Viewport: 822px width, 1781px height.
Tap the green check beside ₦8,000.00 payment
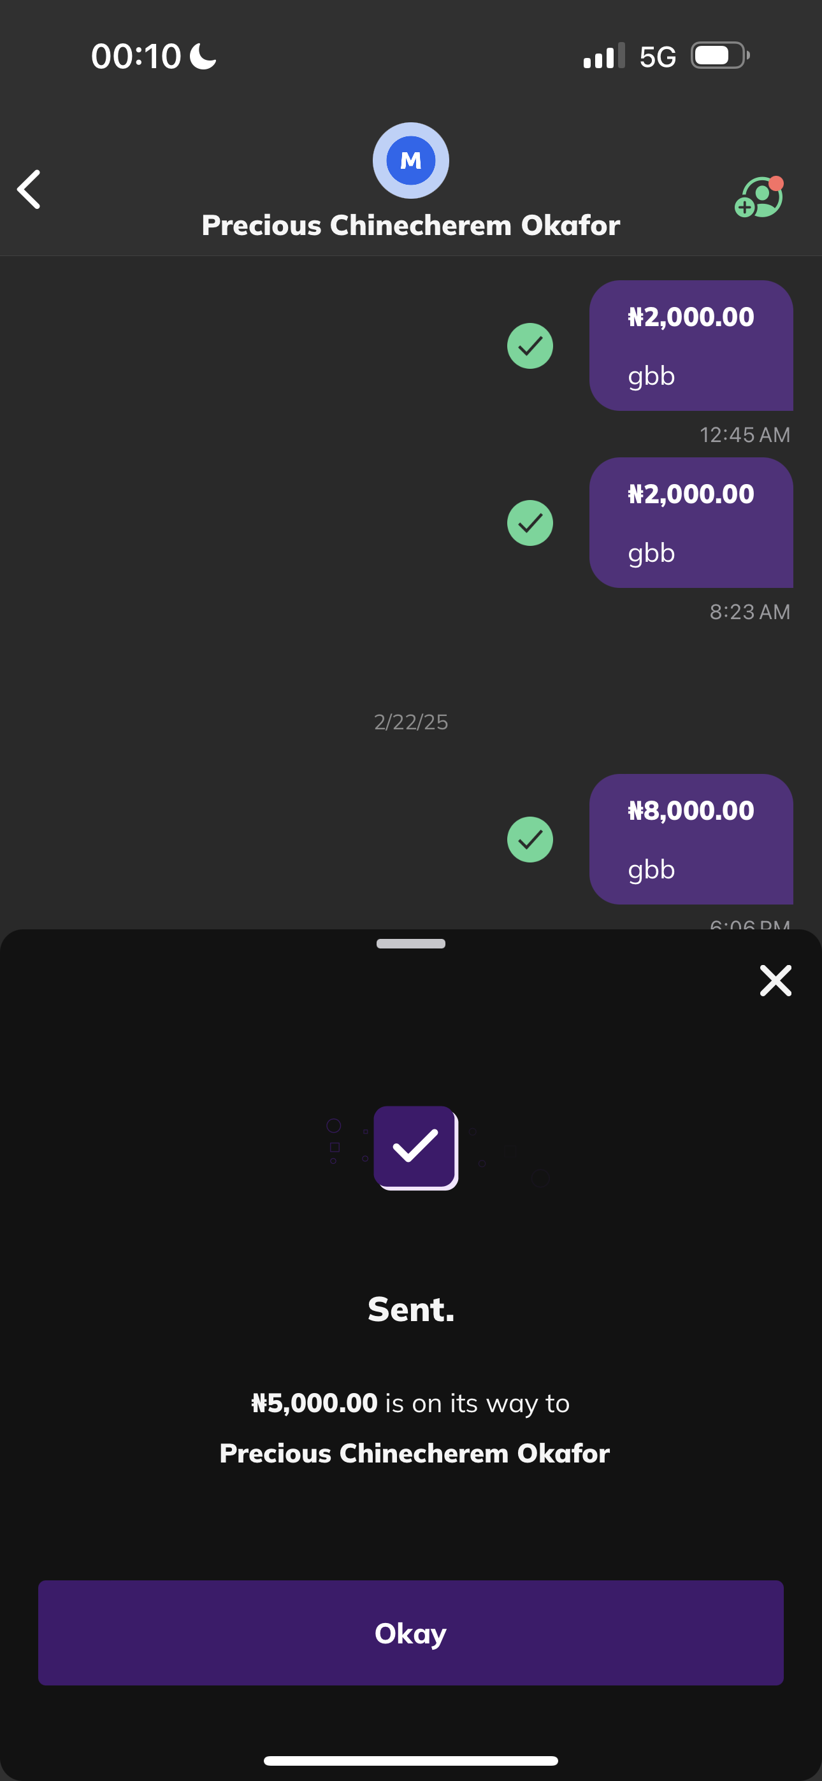[x=530, y=840]
